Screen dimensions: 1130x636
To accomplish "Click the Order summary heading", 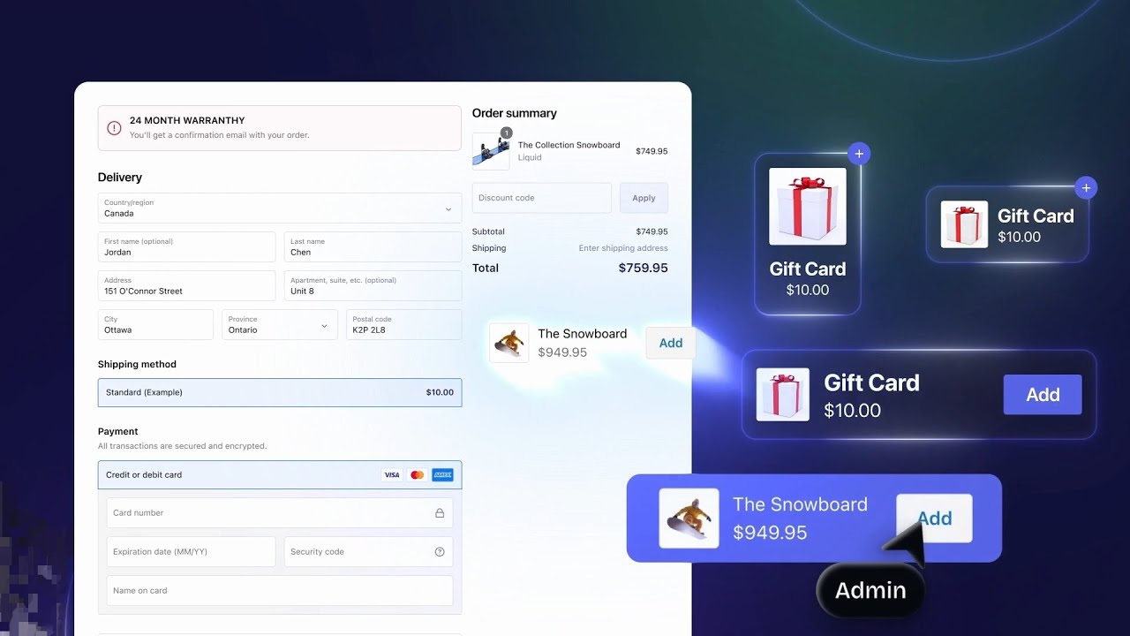I will pyautogui.click(x=515, y=113).
